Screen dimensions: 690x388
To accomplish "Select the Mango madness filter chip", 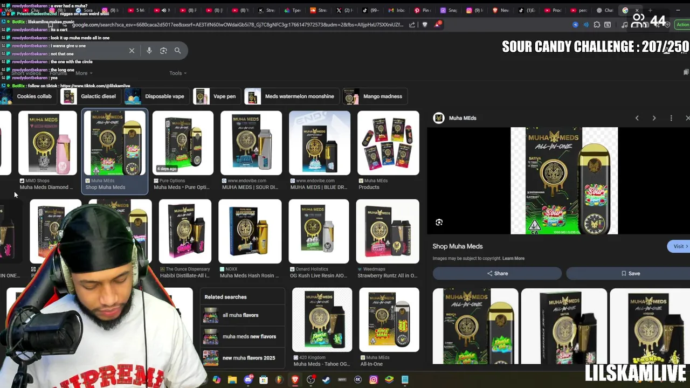I will click(x=375, y=96).
